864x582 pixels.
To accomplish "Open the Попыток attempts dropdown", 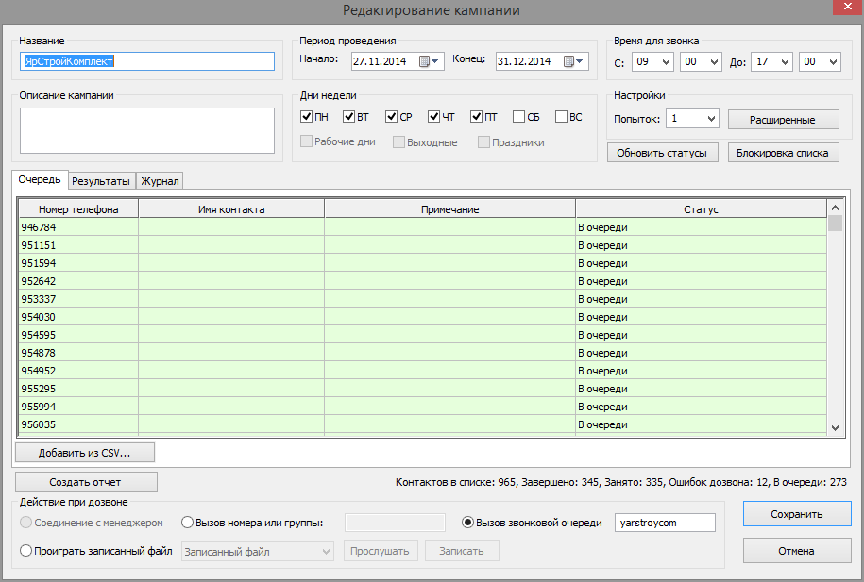I will point(693,119).
